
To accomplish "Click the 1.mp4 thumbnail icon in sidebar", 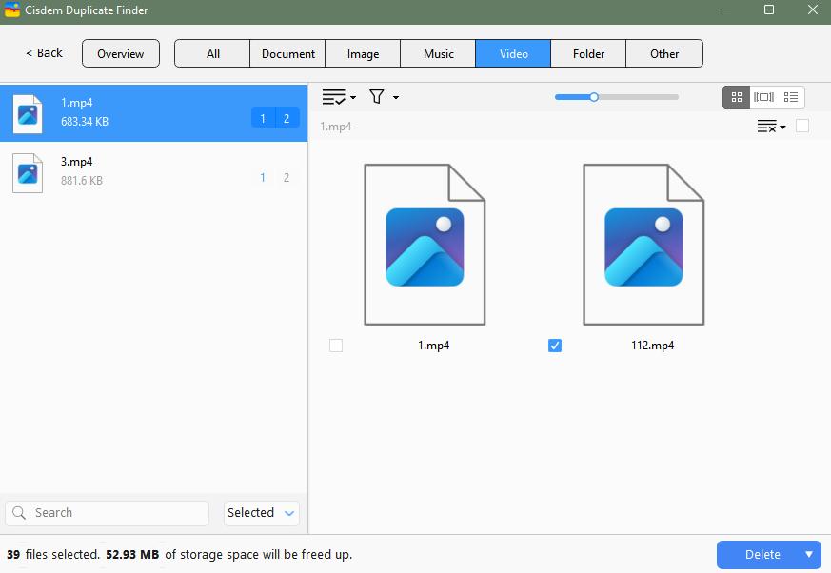I will [28, 113].
